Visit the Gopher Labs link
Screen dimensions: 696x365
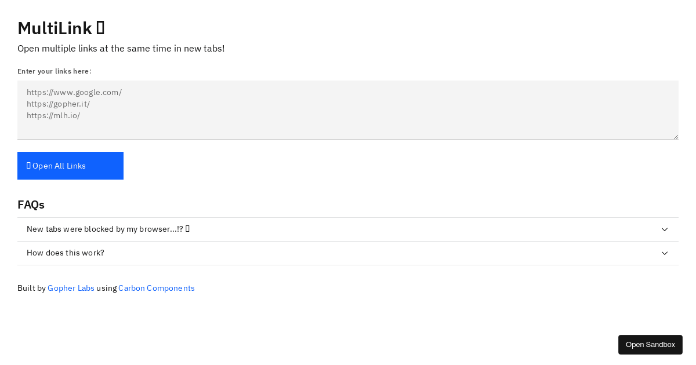(71, 288)
